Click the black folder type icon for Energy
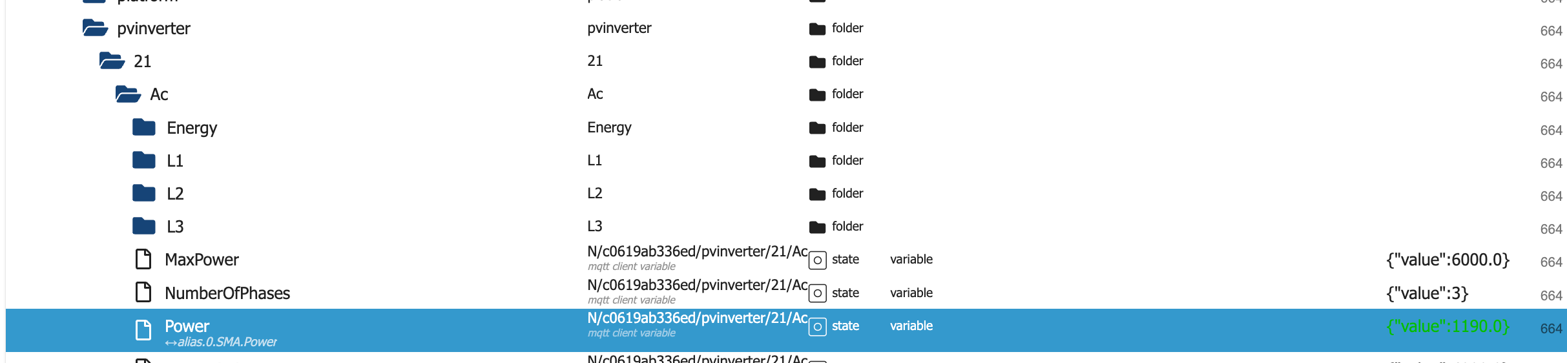The image size is (1567, 363). (x=817, y=128)
